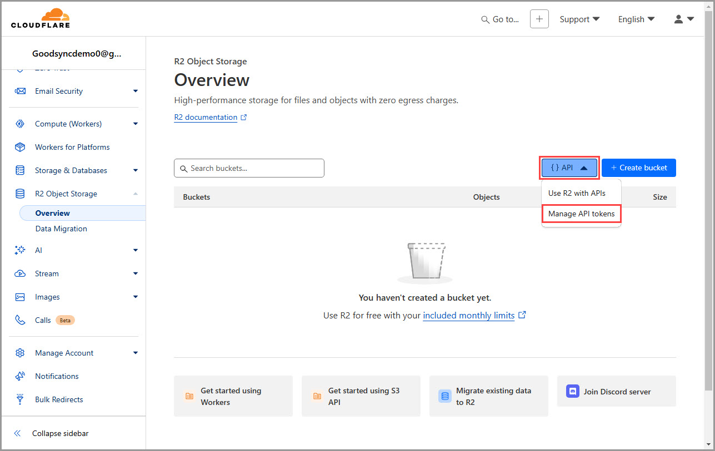Screen dimensions: 715x451
Task: Click the Get started using S3 API icon
Action: pyautogui.click(x=317, y=396)
